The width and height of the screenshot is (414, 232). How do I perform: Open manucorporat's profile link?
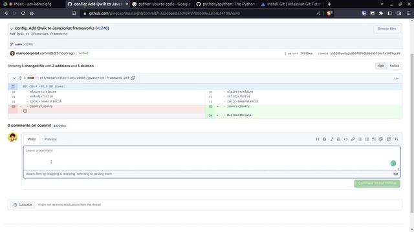(x=27, y=53)
